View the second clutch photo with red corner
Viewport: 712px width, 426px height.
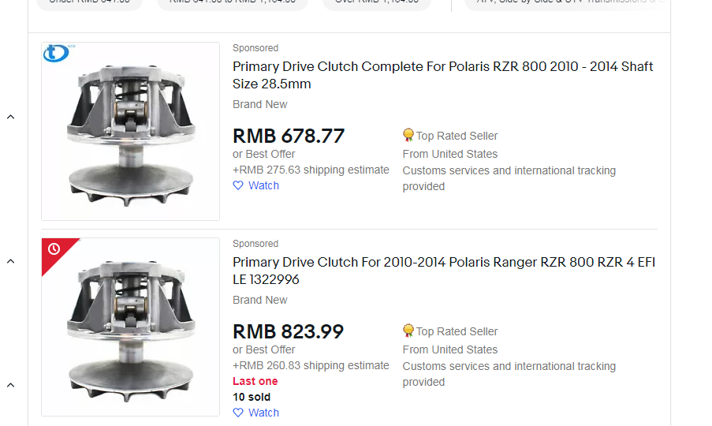pos(130,327)
